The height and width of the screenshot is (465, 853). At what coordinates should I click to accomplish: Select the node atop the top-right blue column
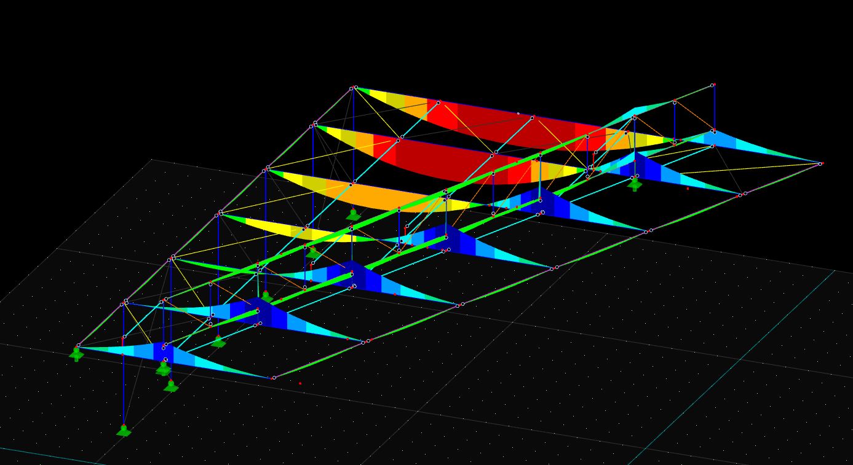point(713,85)
